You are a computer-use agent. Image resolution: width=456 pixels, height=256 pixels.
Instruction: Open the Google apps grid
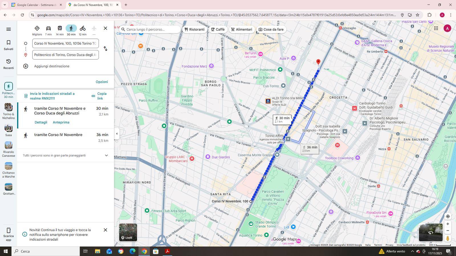click(436, 28)
